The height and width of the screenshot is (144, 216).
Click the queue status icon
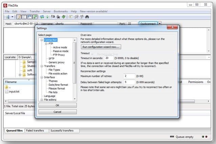click(x=172, y=137)
